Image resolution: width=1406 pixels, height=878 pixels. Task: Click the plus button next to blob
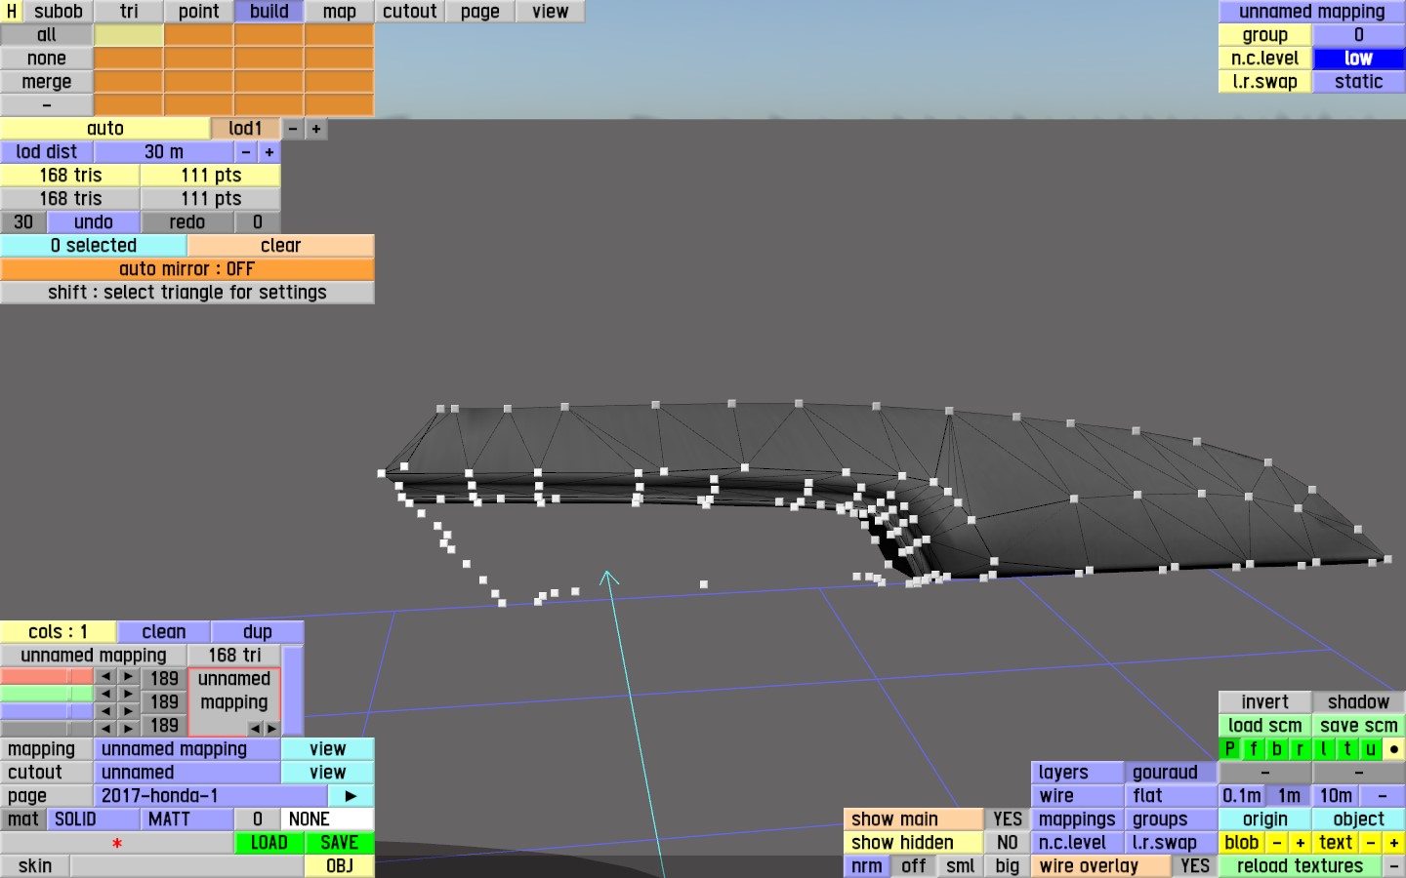point(1301,843)
